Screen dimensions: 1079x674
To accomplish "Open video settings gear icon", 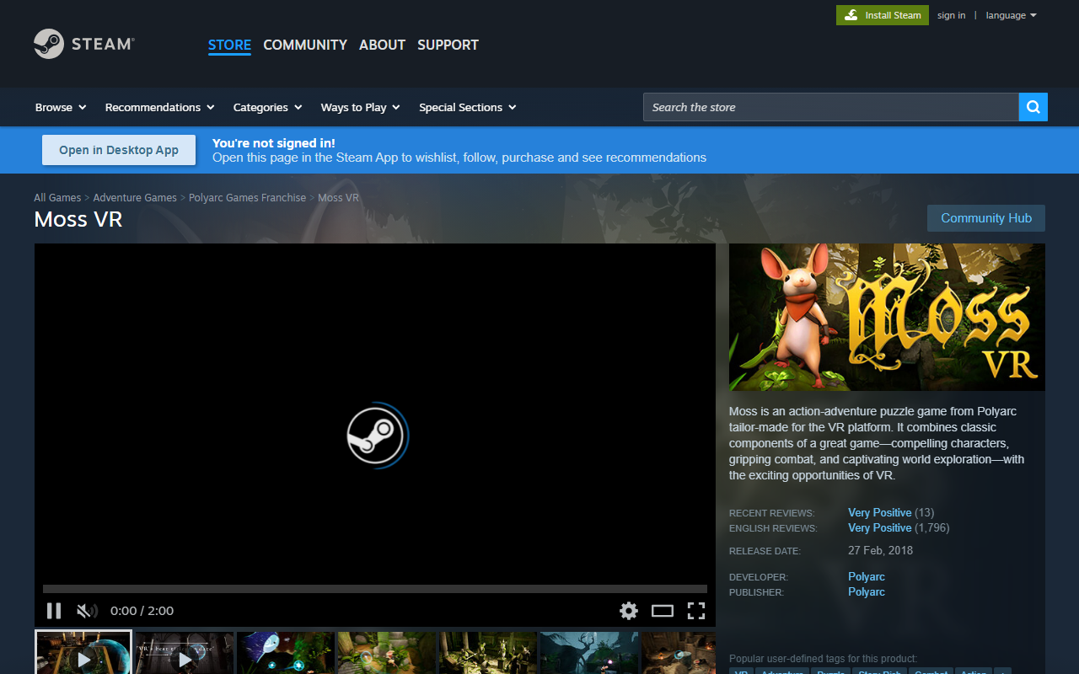I will click(x=629, y=611).
